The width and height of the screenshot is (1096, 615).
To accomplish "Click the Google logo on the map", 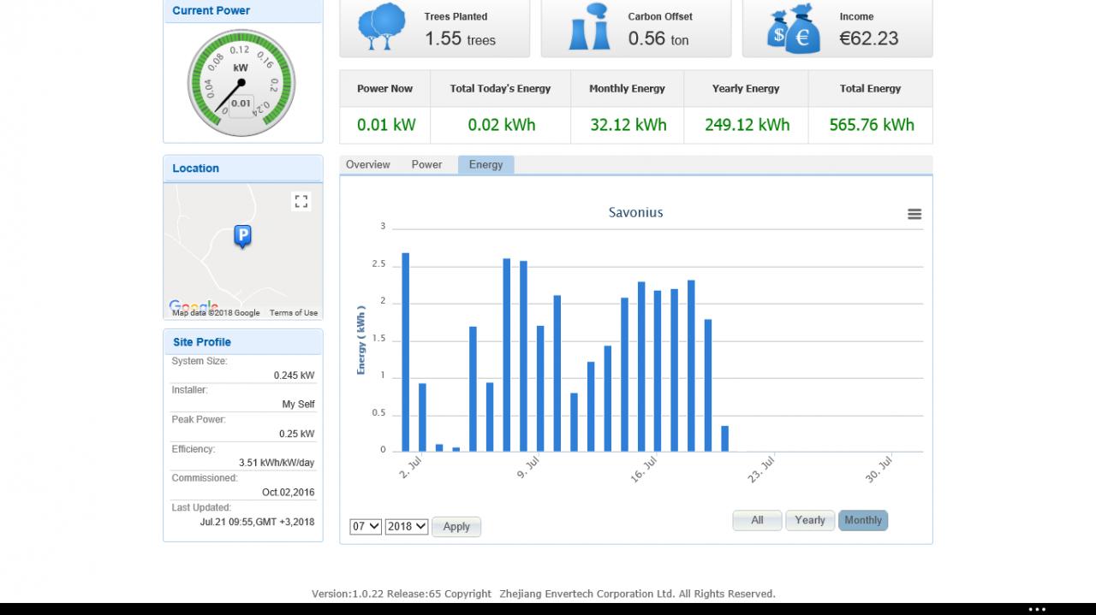I will [x=194, y=306].
